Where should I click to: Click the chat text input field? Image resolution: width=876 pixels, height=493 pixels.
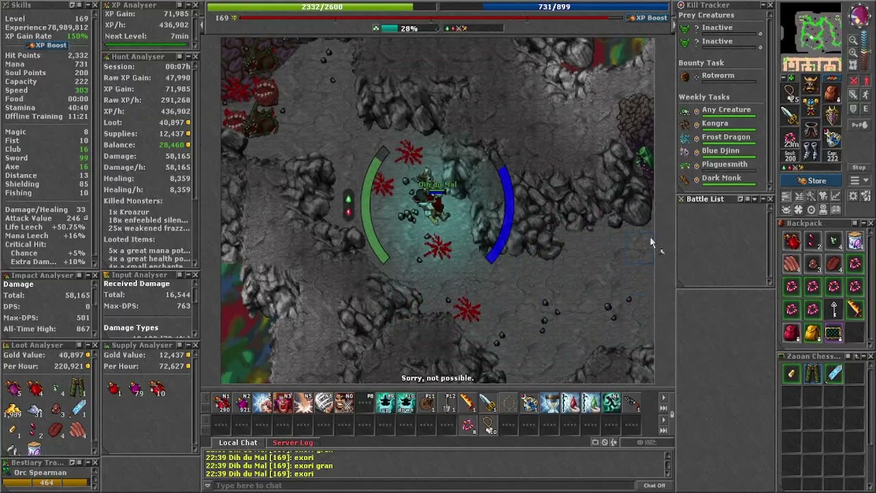click(x=424, y=485)
